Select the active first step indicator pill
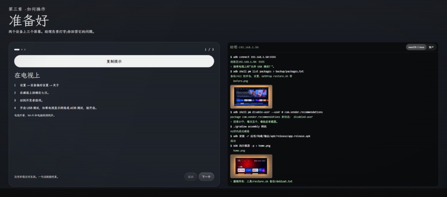Screen dimensions: 447x197 [x=17, y=49]
